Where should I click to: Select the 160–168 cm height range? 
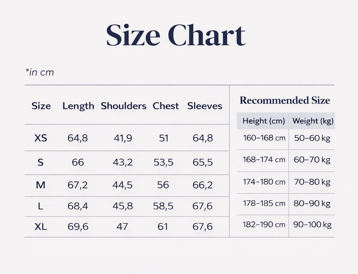(264, 138)
